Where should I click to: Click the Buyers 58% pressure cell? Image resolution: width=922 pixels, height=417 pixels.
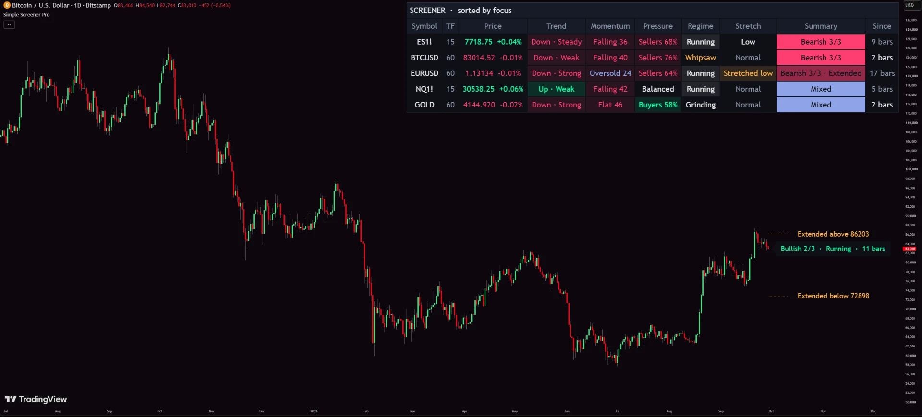tap(658, 105)
